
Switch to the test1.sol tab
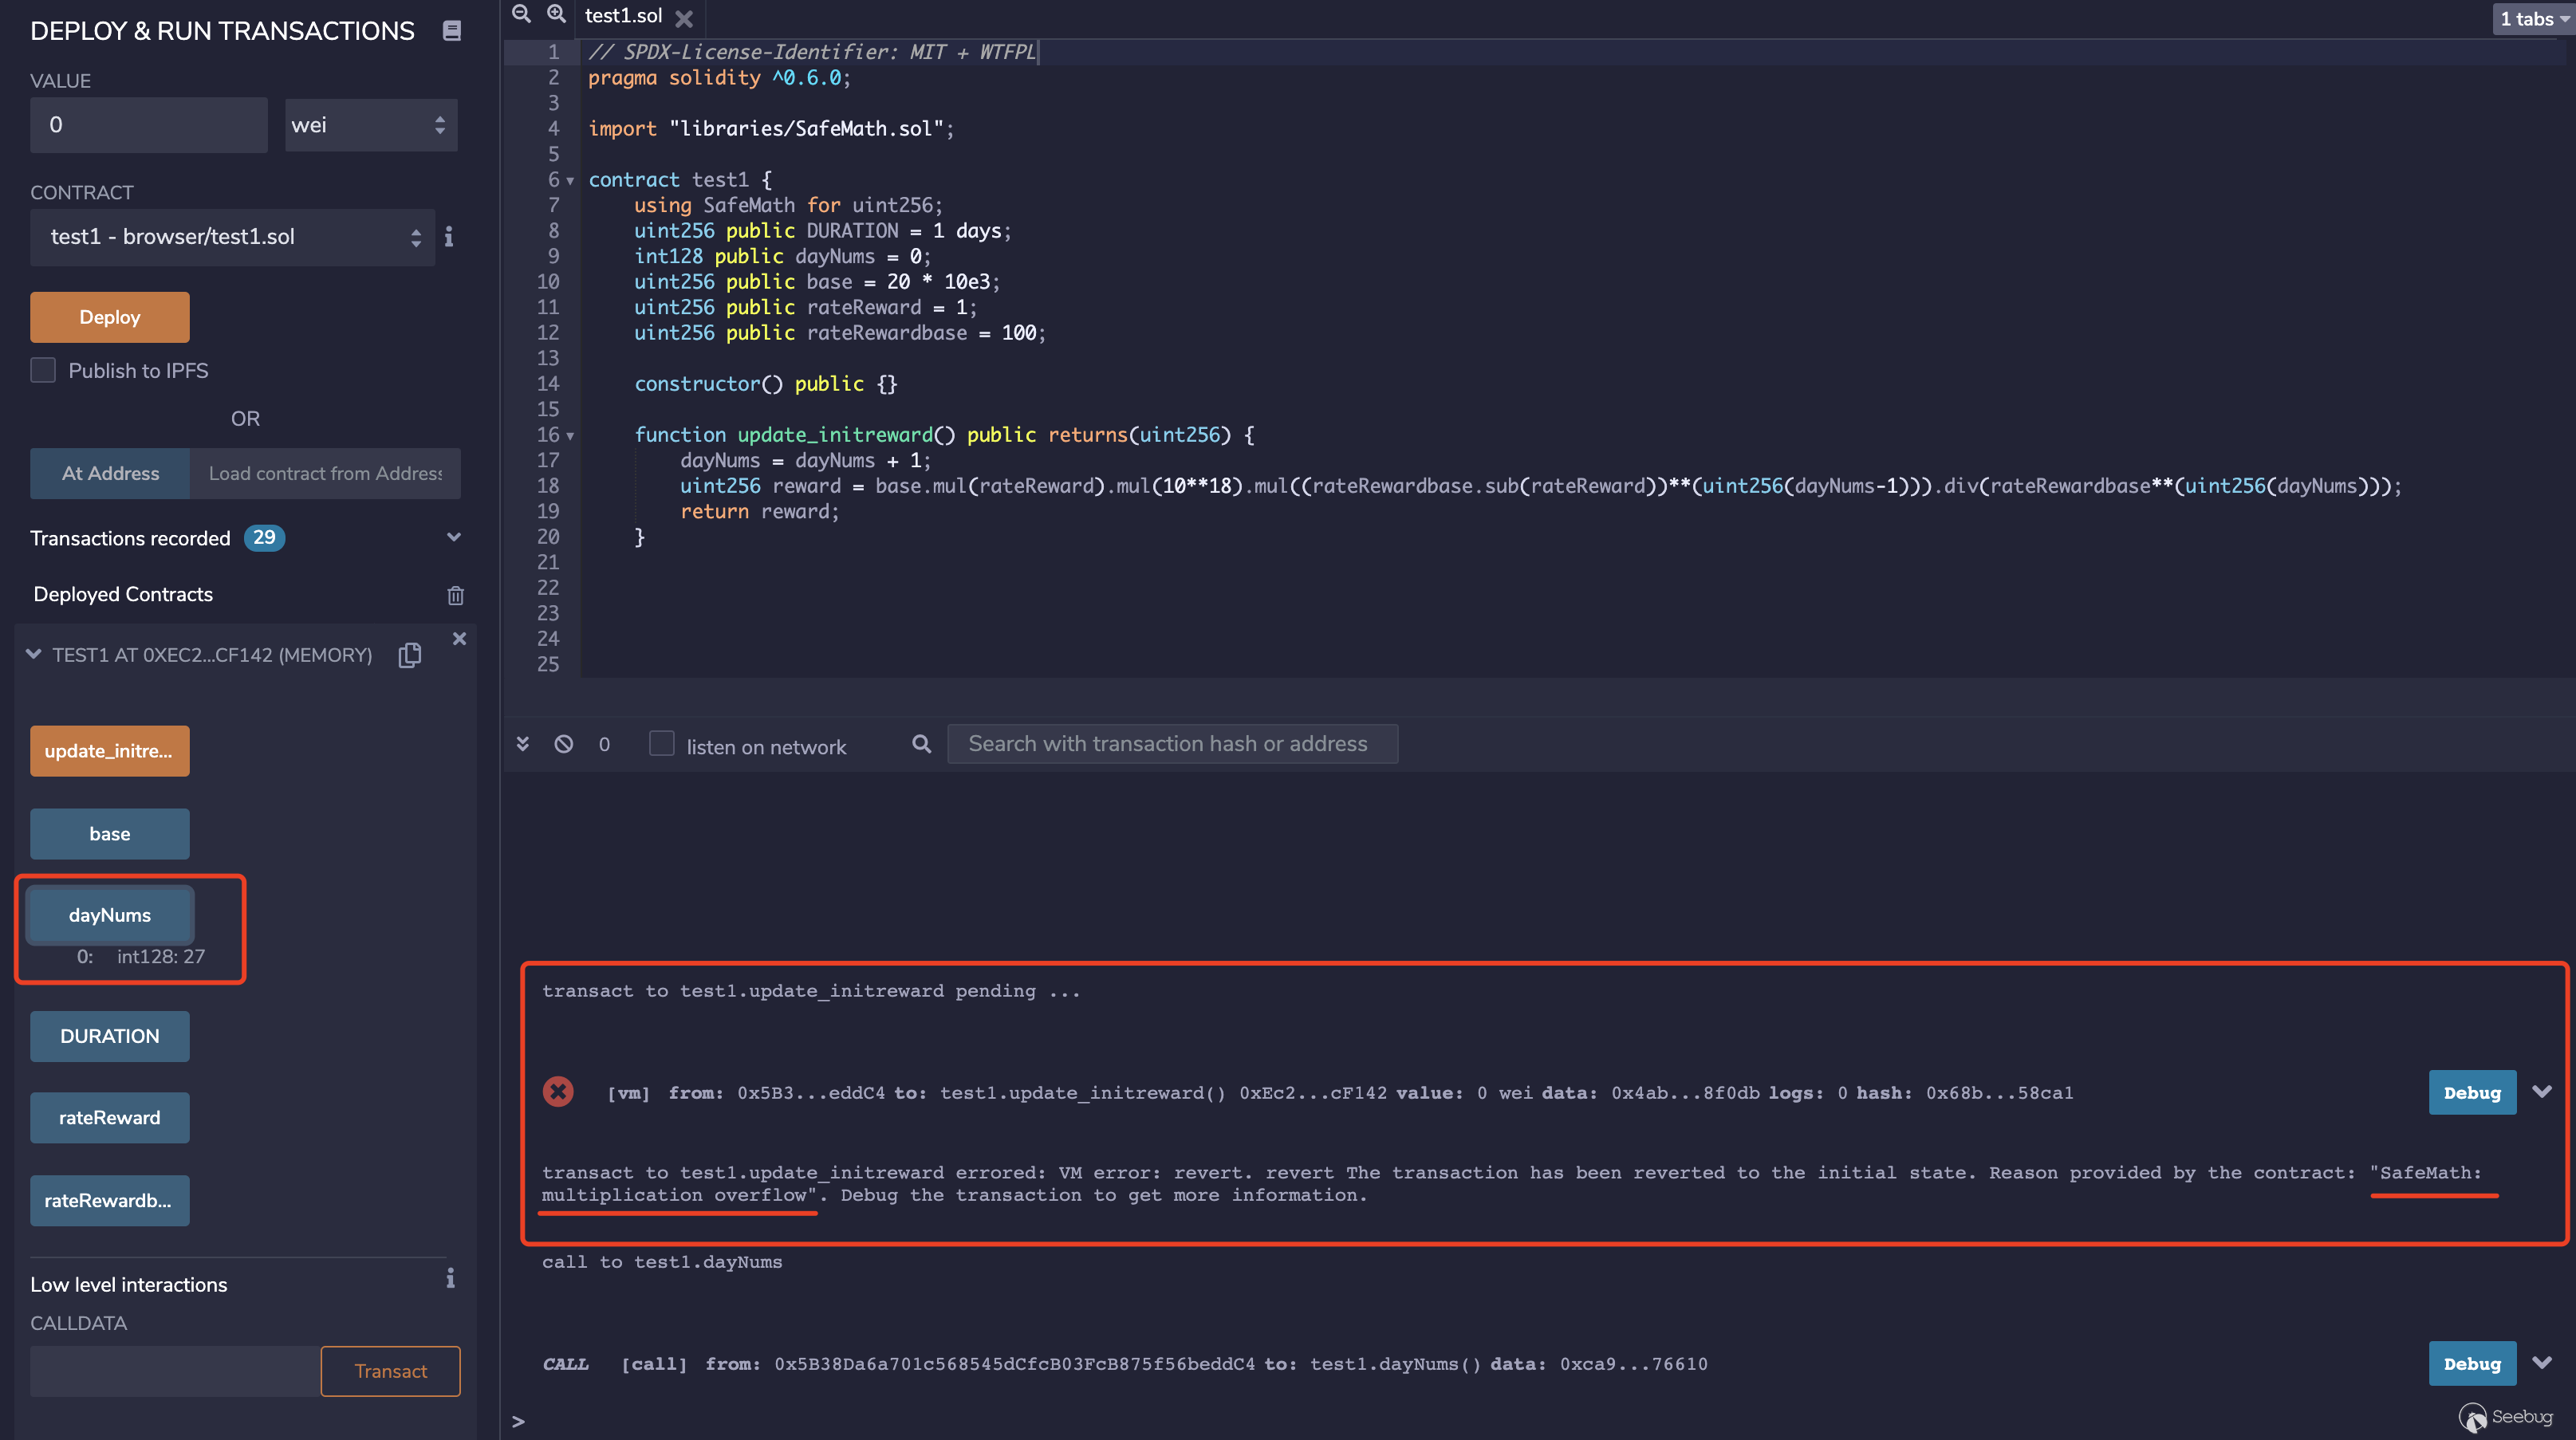coord(623,16)
